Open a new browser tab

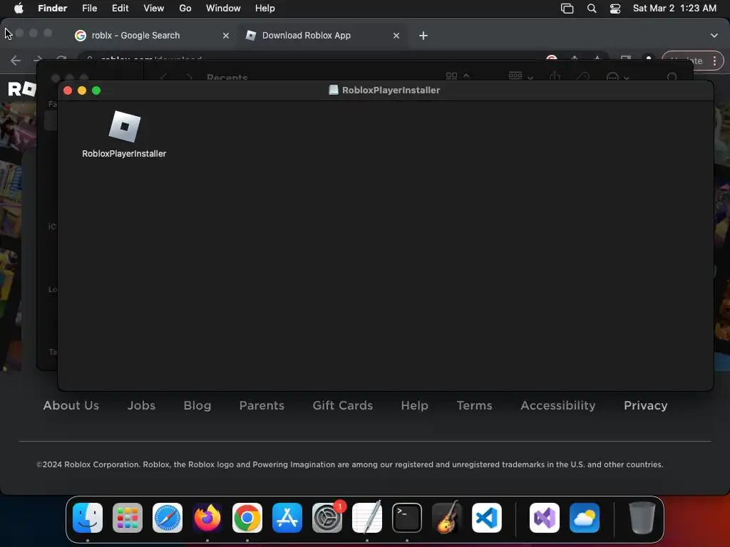pyautogui.click(x=423, y=36)
